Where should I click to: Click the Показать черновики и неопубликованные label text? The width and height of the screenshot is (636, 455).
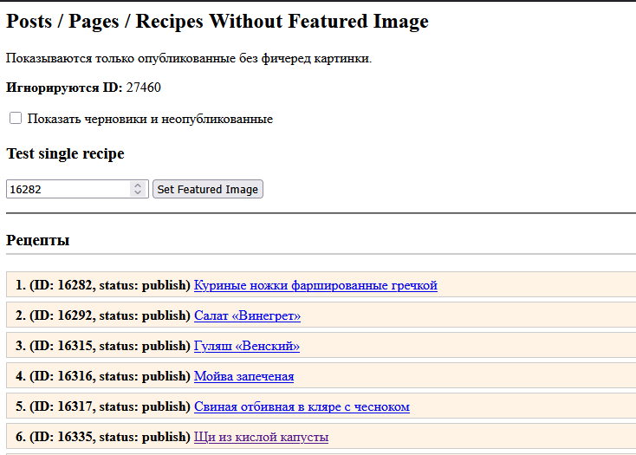tap(150, 119)
